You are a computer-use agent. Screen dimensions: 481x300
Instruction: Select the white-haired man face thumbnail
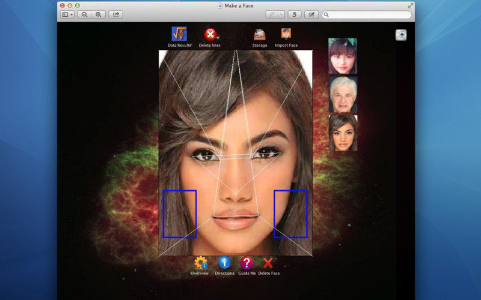tap(343, 95)
